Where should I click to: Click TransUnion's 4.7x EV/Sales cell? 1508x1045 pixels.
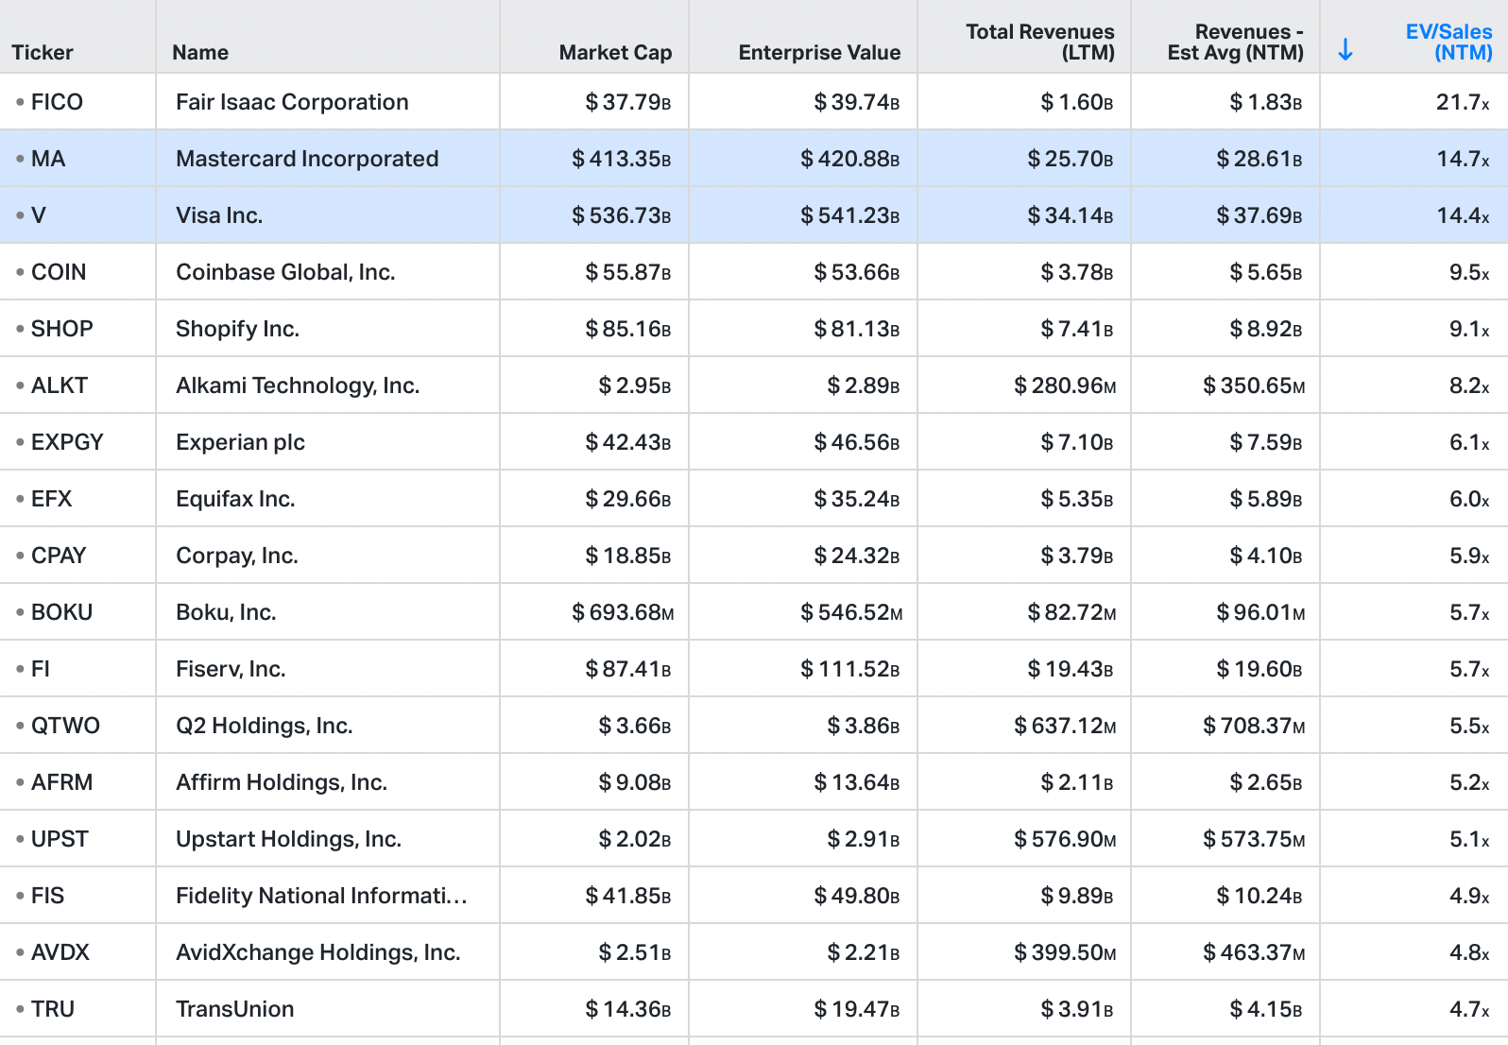click(x=1469, y=1009)
